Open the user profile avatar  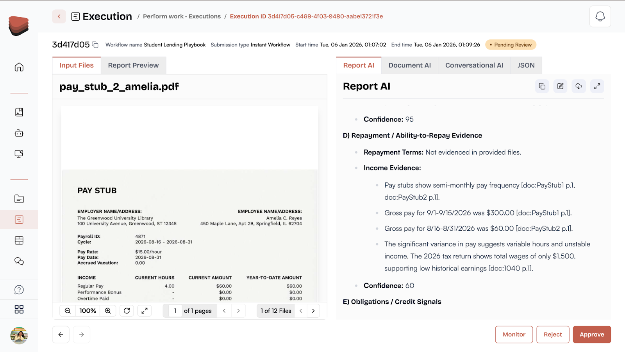(19, 336)
